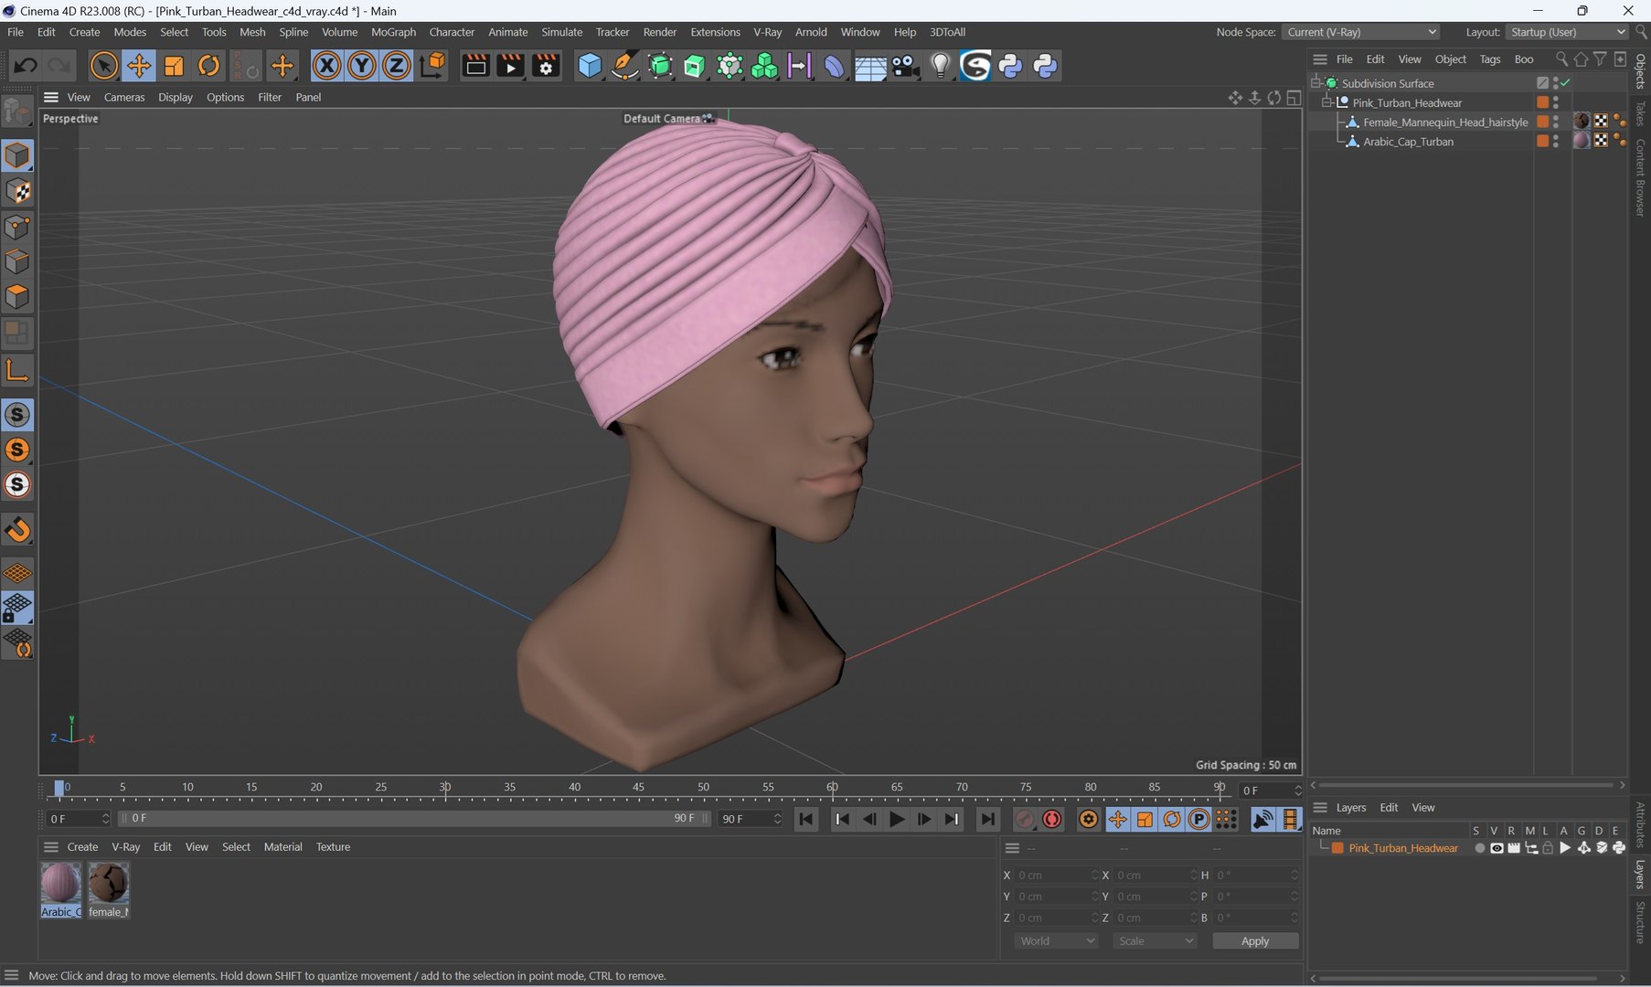Switch to Polygons mode in left palette
This screenshot has height=987, width=1651.
pyautogui.click(x=17, y=297)
